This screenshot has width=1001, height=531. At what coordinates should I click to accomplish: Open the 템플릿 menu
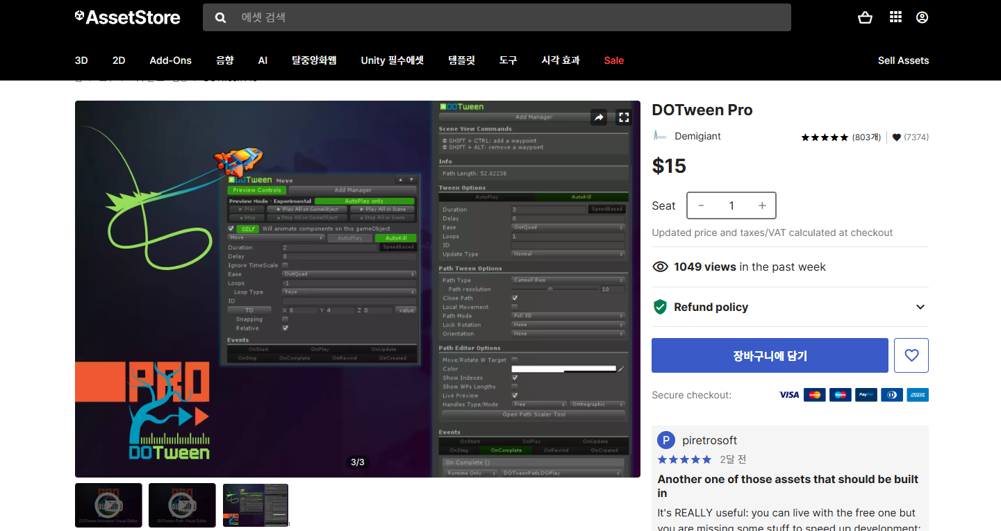[461, 60]
